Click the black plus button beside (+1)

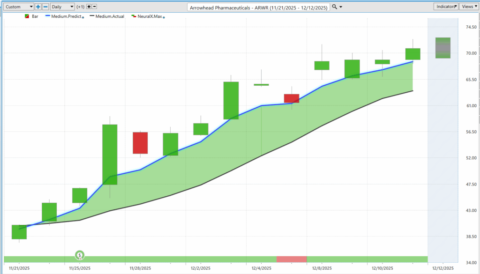89,7
